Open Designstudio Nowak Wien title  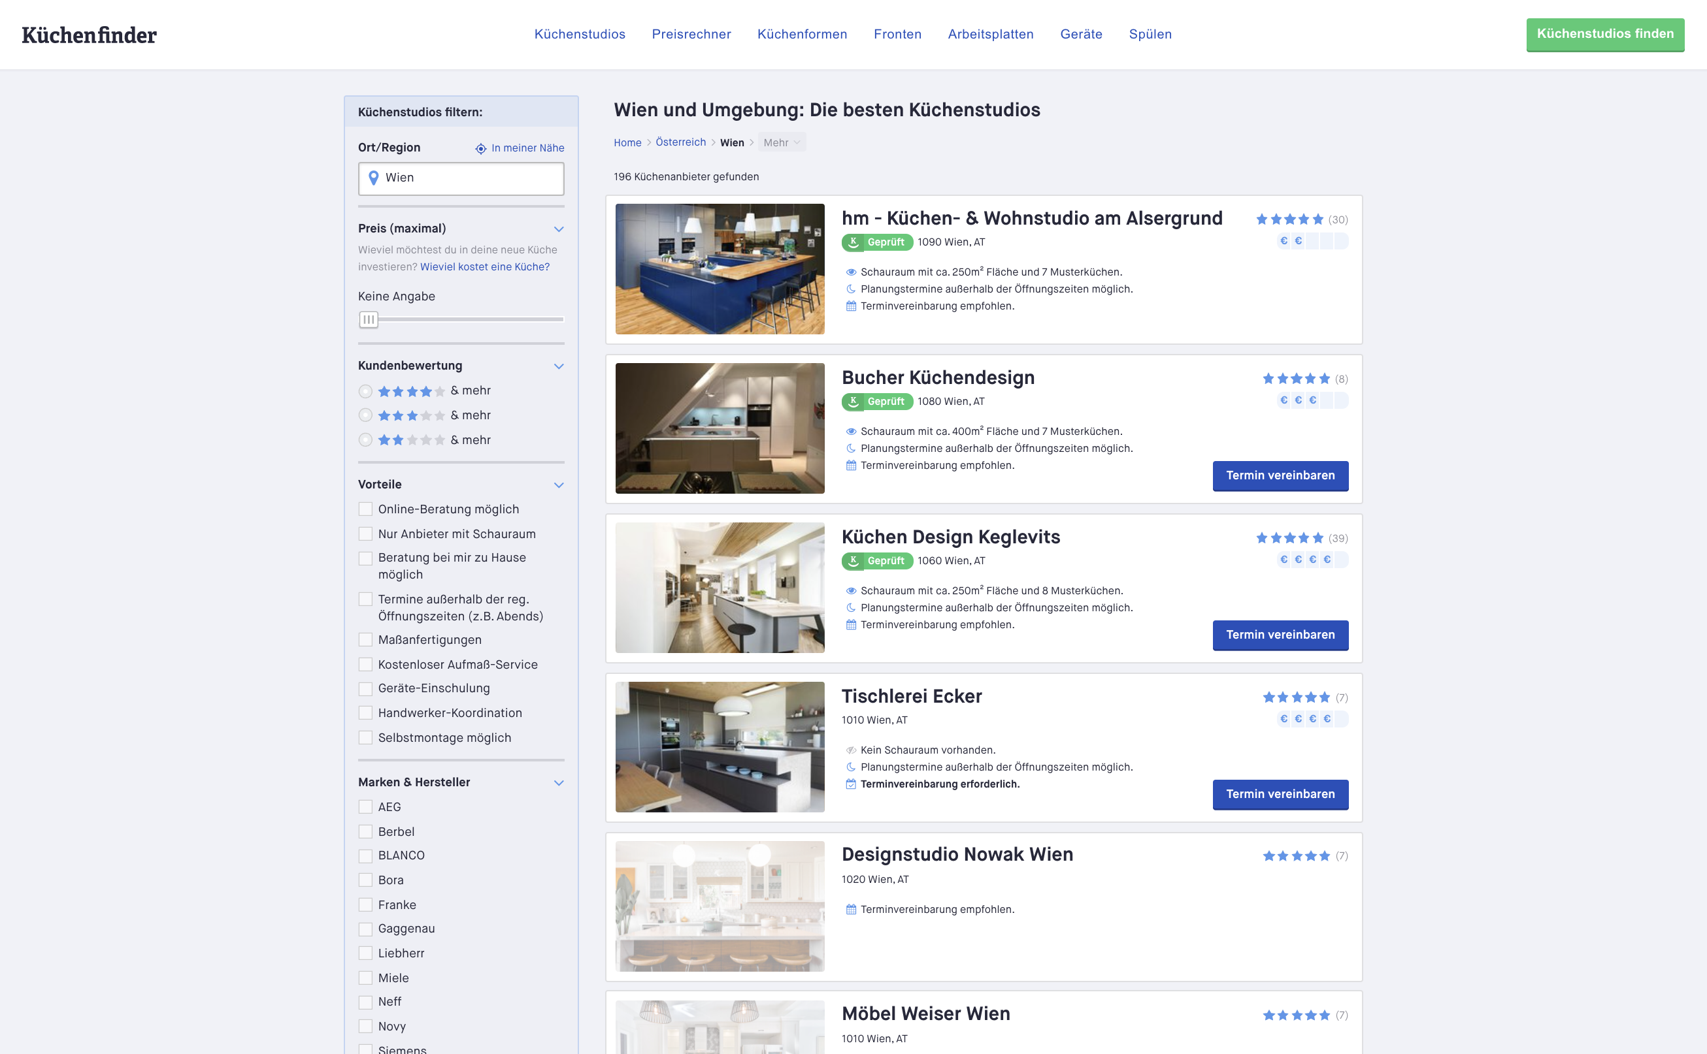click(957, 854)
